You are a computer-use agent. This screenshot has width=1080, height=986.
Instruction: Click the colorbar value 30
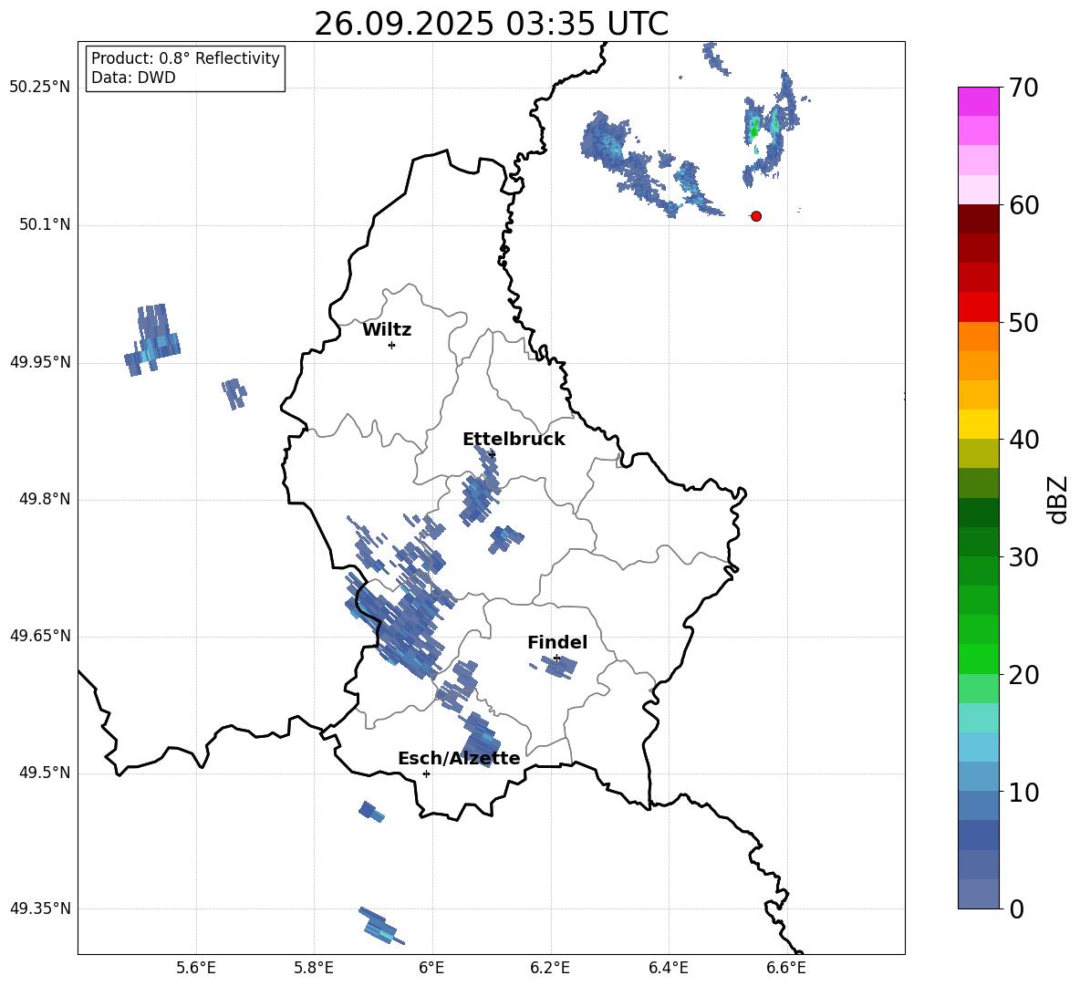point(1023,556)
